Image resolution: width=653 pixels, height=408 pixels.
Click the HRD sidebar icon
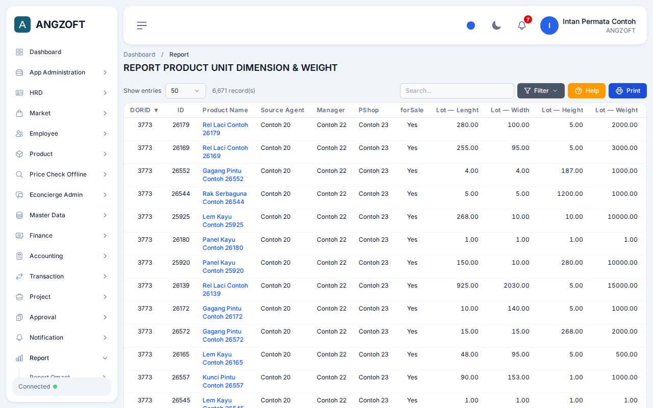19,93
